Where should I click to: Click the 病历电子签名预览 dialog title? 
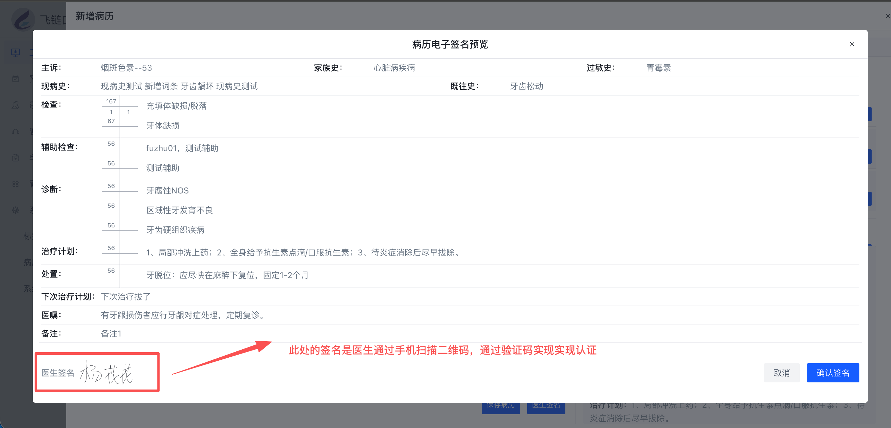tap(450, 44)
